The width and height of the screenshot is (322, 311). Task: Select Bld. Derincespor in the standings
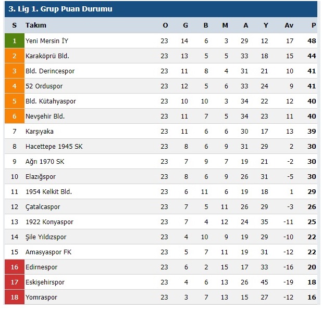tap(50, 71)
